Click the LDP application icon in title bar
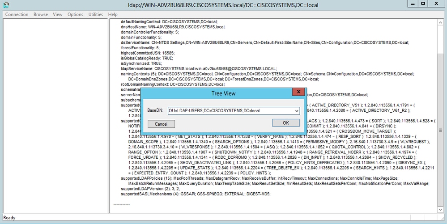Screen dimensions: 447x224 tap(7, 5)
